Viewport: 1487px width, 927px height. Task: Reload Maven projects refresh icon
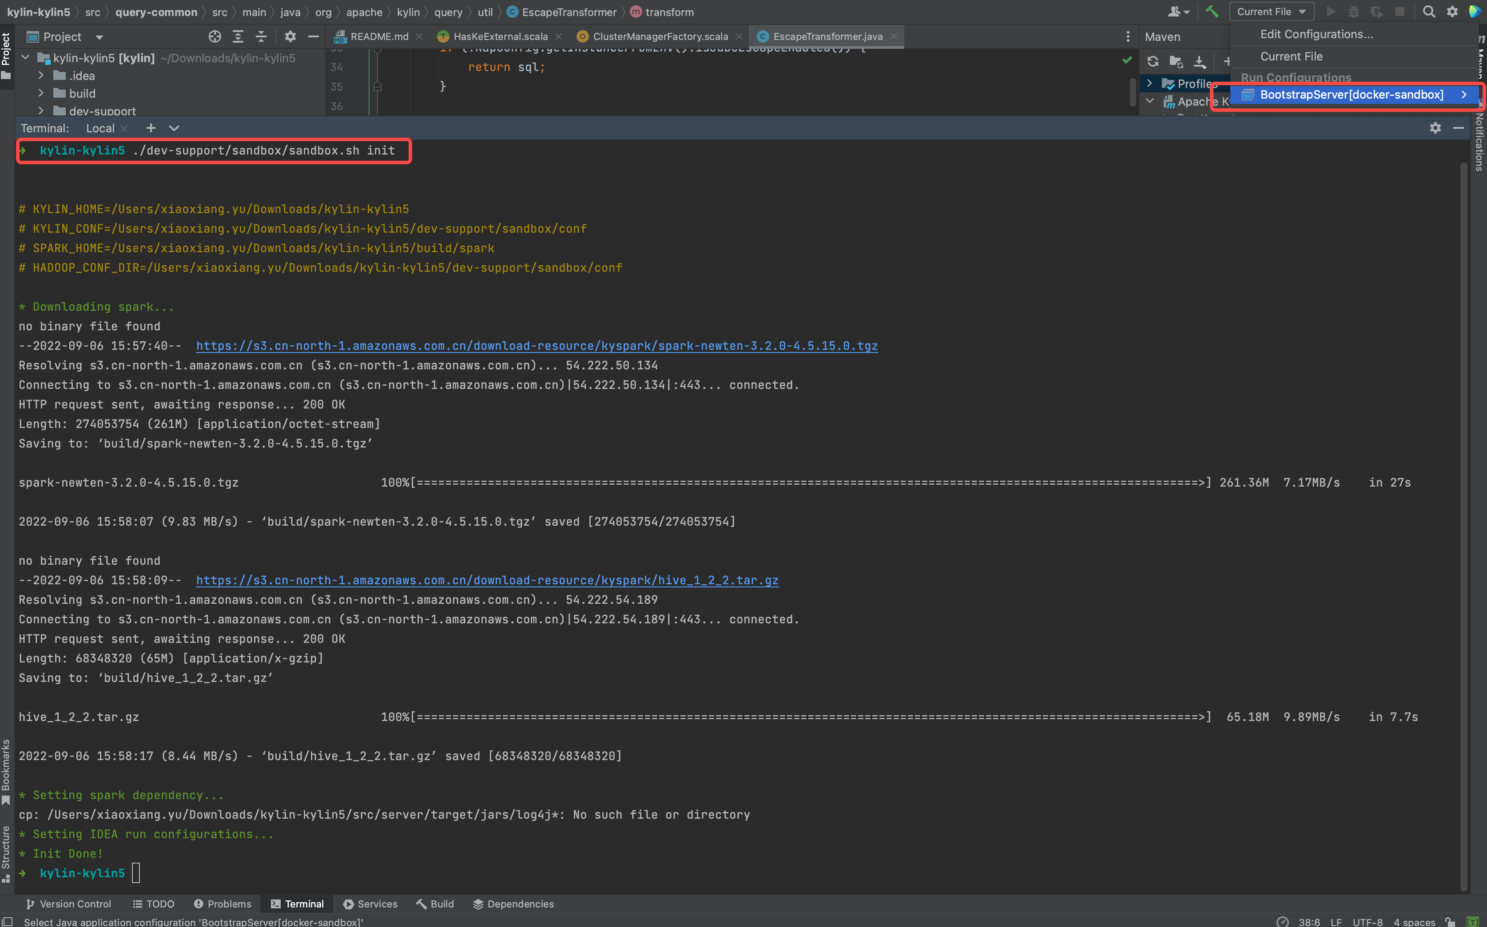coord(1153,61)
